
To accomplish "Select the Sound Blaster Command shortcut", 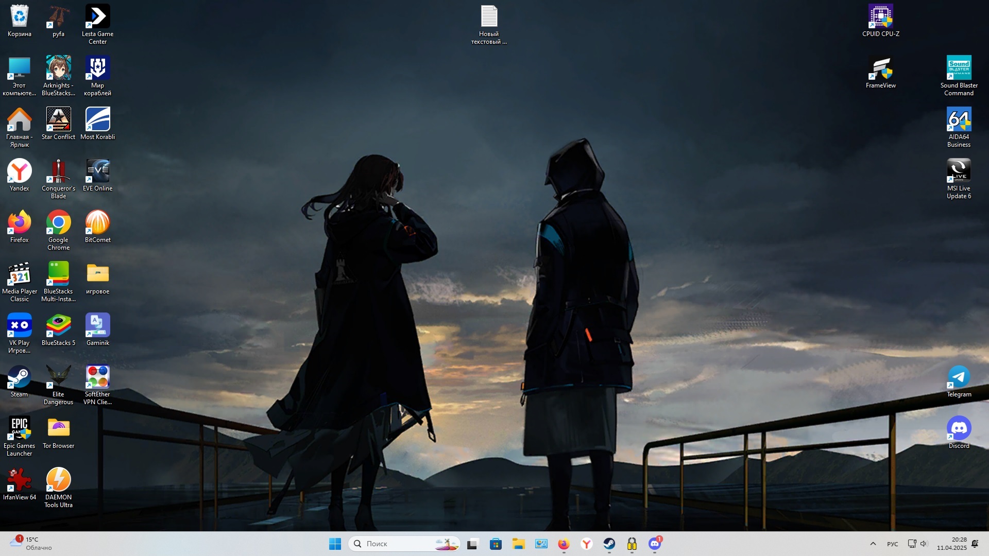I will point(959,76).
